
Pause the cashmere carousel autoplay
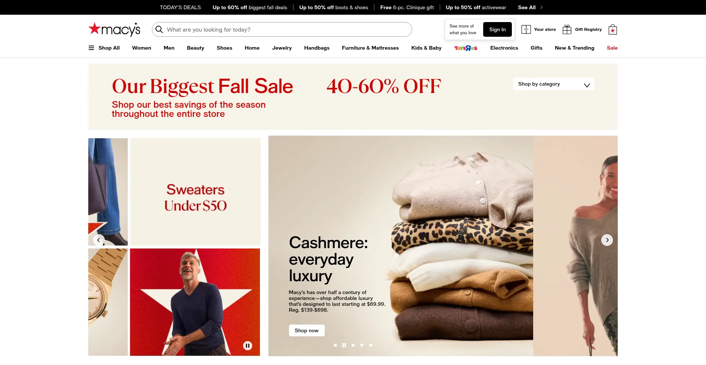tap(344, 345)
